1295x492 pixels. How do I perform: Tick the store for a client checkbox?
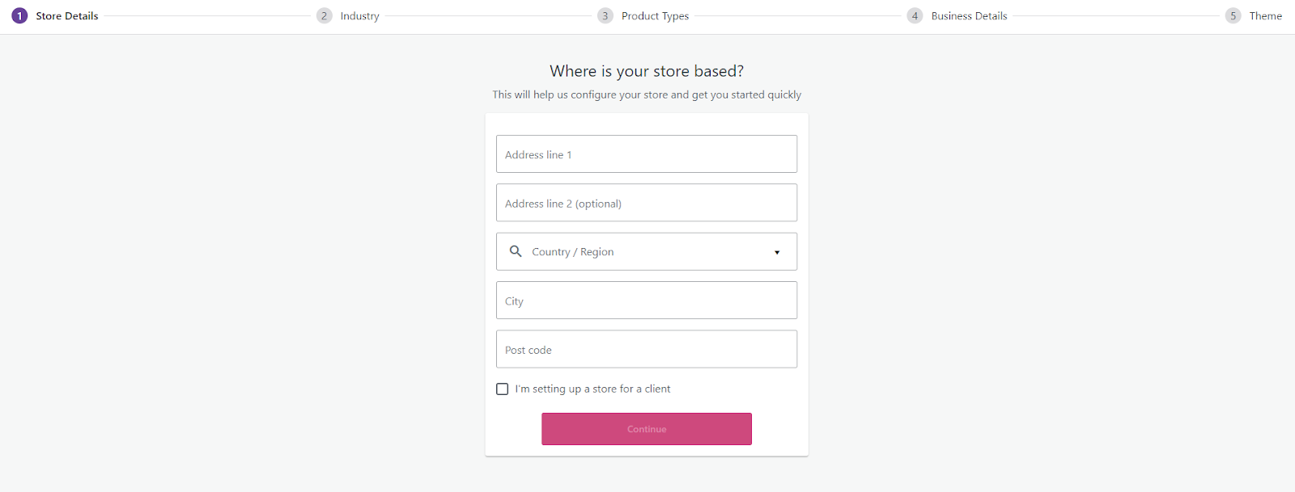pos(503,389)
